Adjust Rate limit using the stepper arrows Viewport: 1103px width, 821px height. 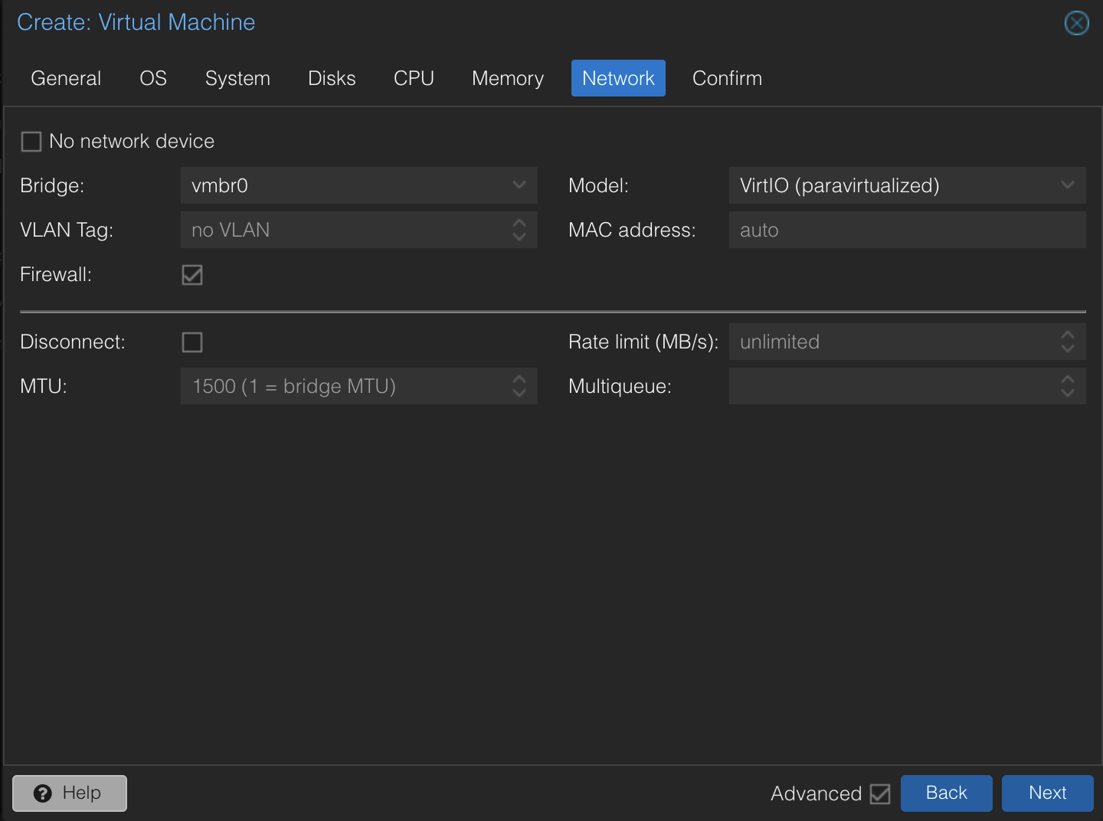[1067, 342]
